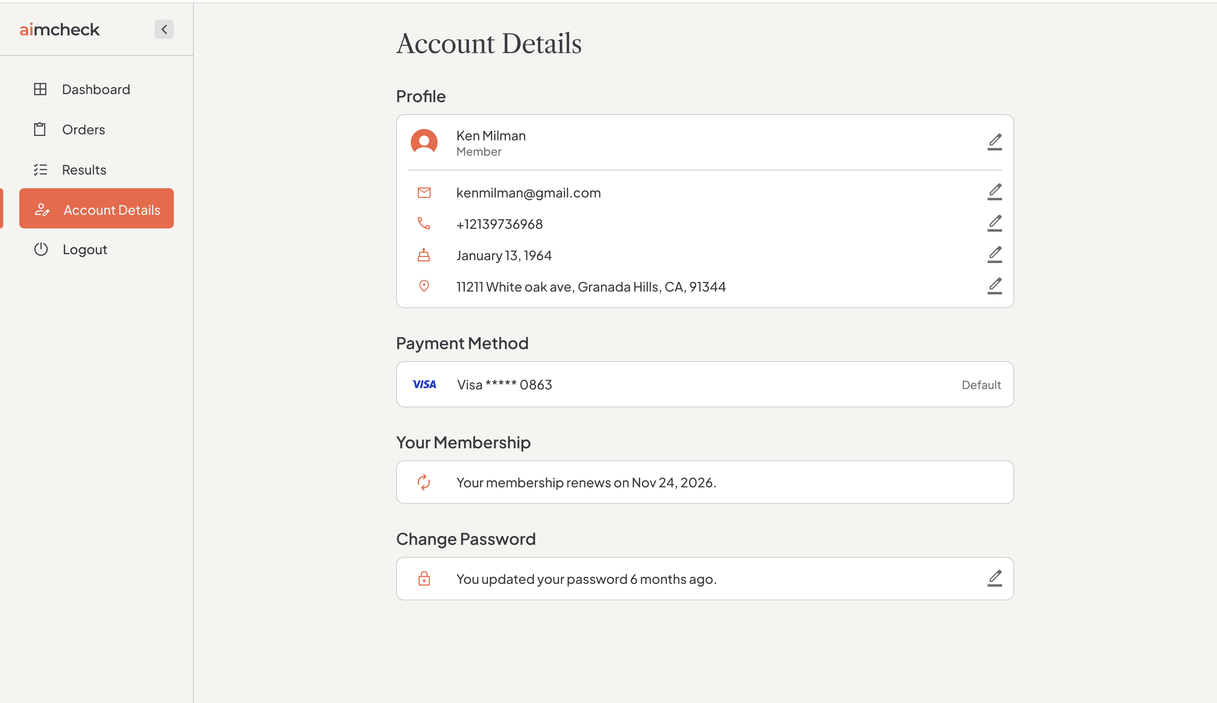Open the Dashboard page
The height and width of the screenshot is (703, 1217).
click(x=97, y=89)
